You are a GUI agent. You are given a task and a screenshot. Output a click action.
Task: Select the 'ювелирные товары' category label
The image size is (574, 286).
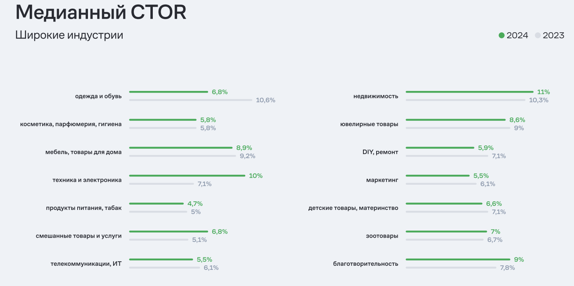pyautogui.click(x=369, y=124)
